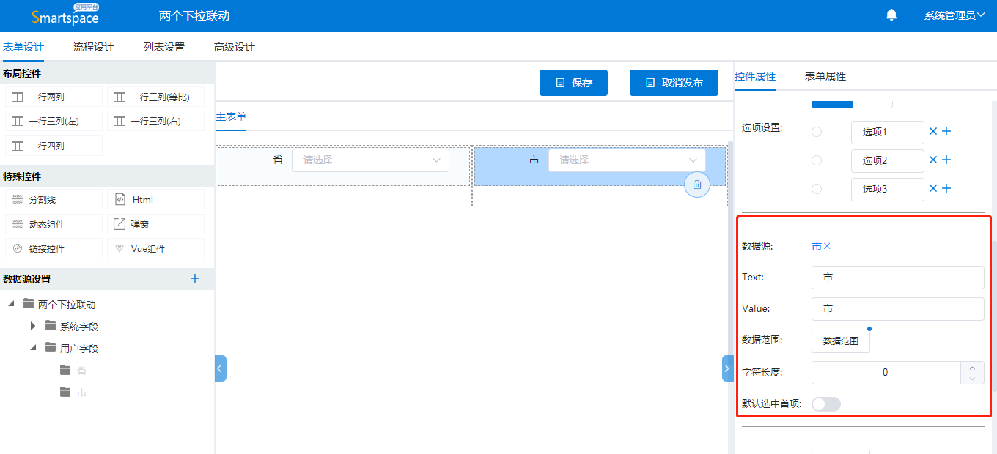Open the 控件属性 tab
Screen dimensions: 997x454
[x=755, y=76]
